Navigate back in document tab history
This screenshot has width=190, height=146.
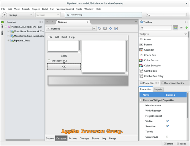pos(47,22)
